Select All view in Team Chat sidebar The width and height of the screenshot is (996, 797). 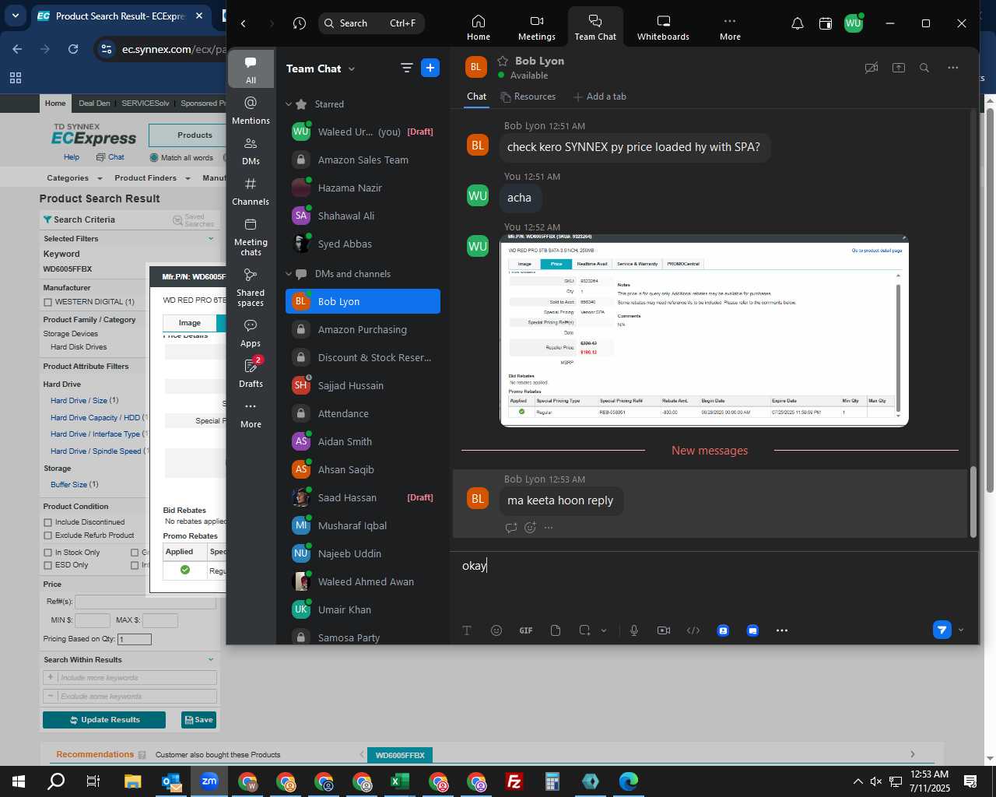pos(251,69)
